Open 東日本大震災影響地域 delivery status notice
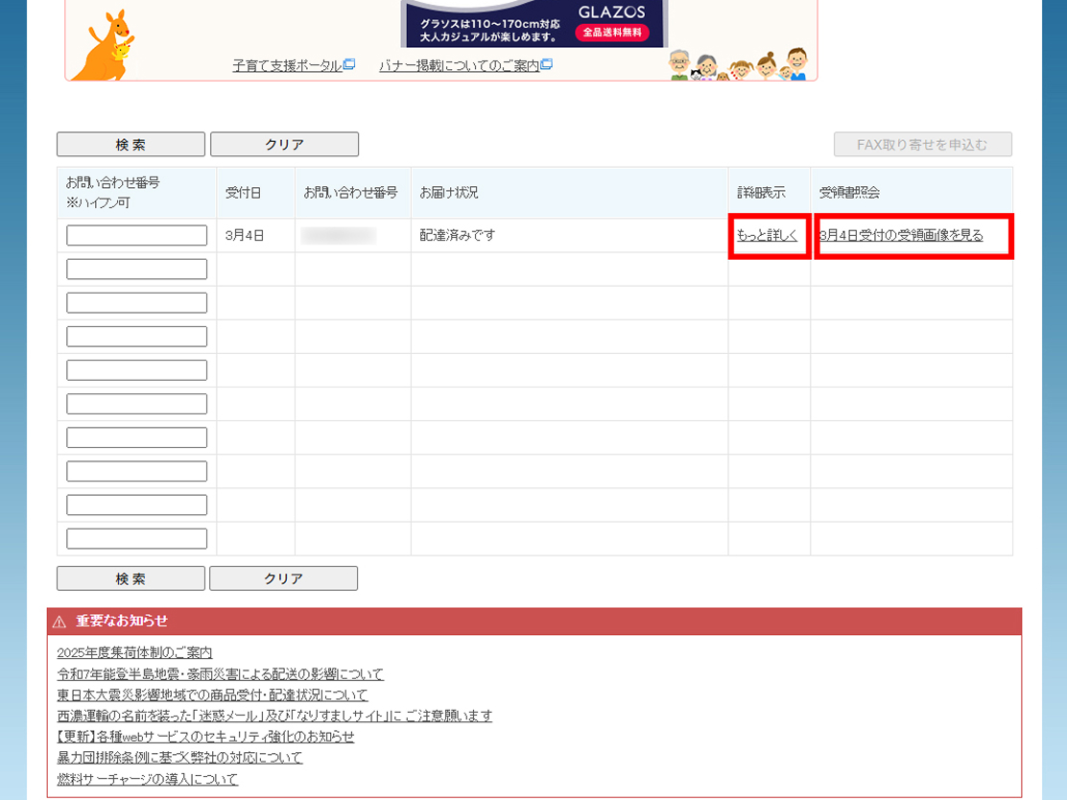 pos(212,695)
